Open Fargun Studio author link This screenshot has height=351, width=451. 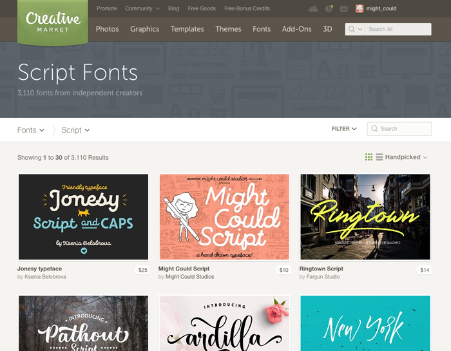tap(323, 277)
